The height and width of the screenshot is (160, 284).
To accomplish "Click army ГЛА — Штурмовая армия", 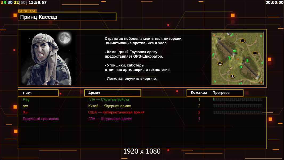I will [x=110, y=119].
